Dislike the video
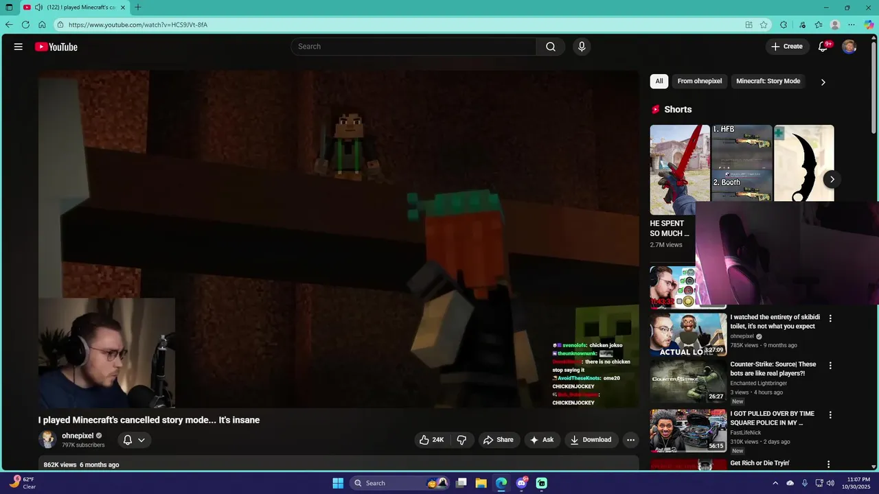 pyautogui.click(x=462, y=440)
